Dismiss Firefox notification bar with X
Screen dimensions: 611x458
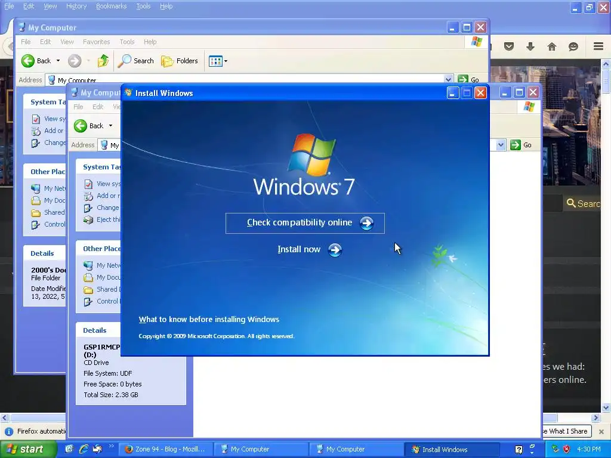pos(601,432)
